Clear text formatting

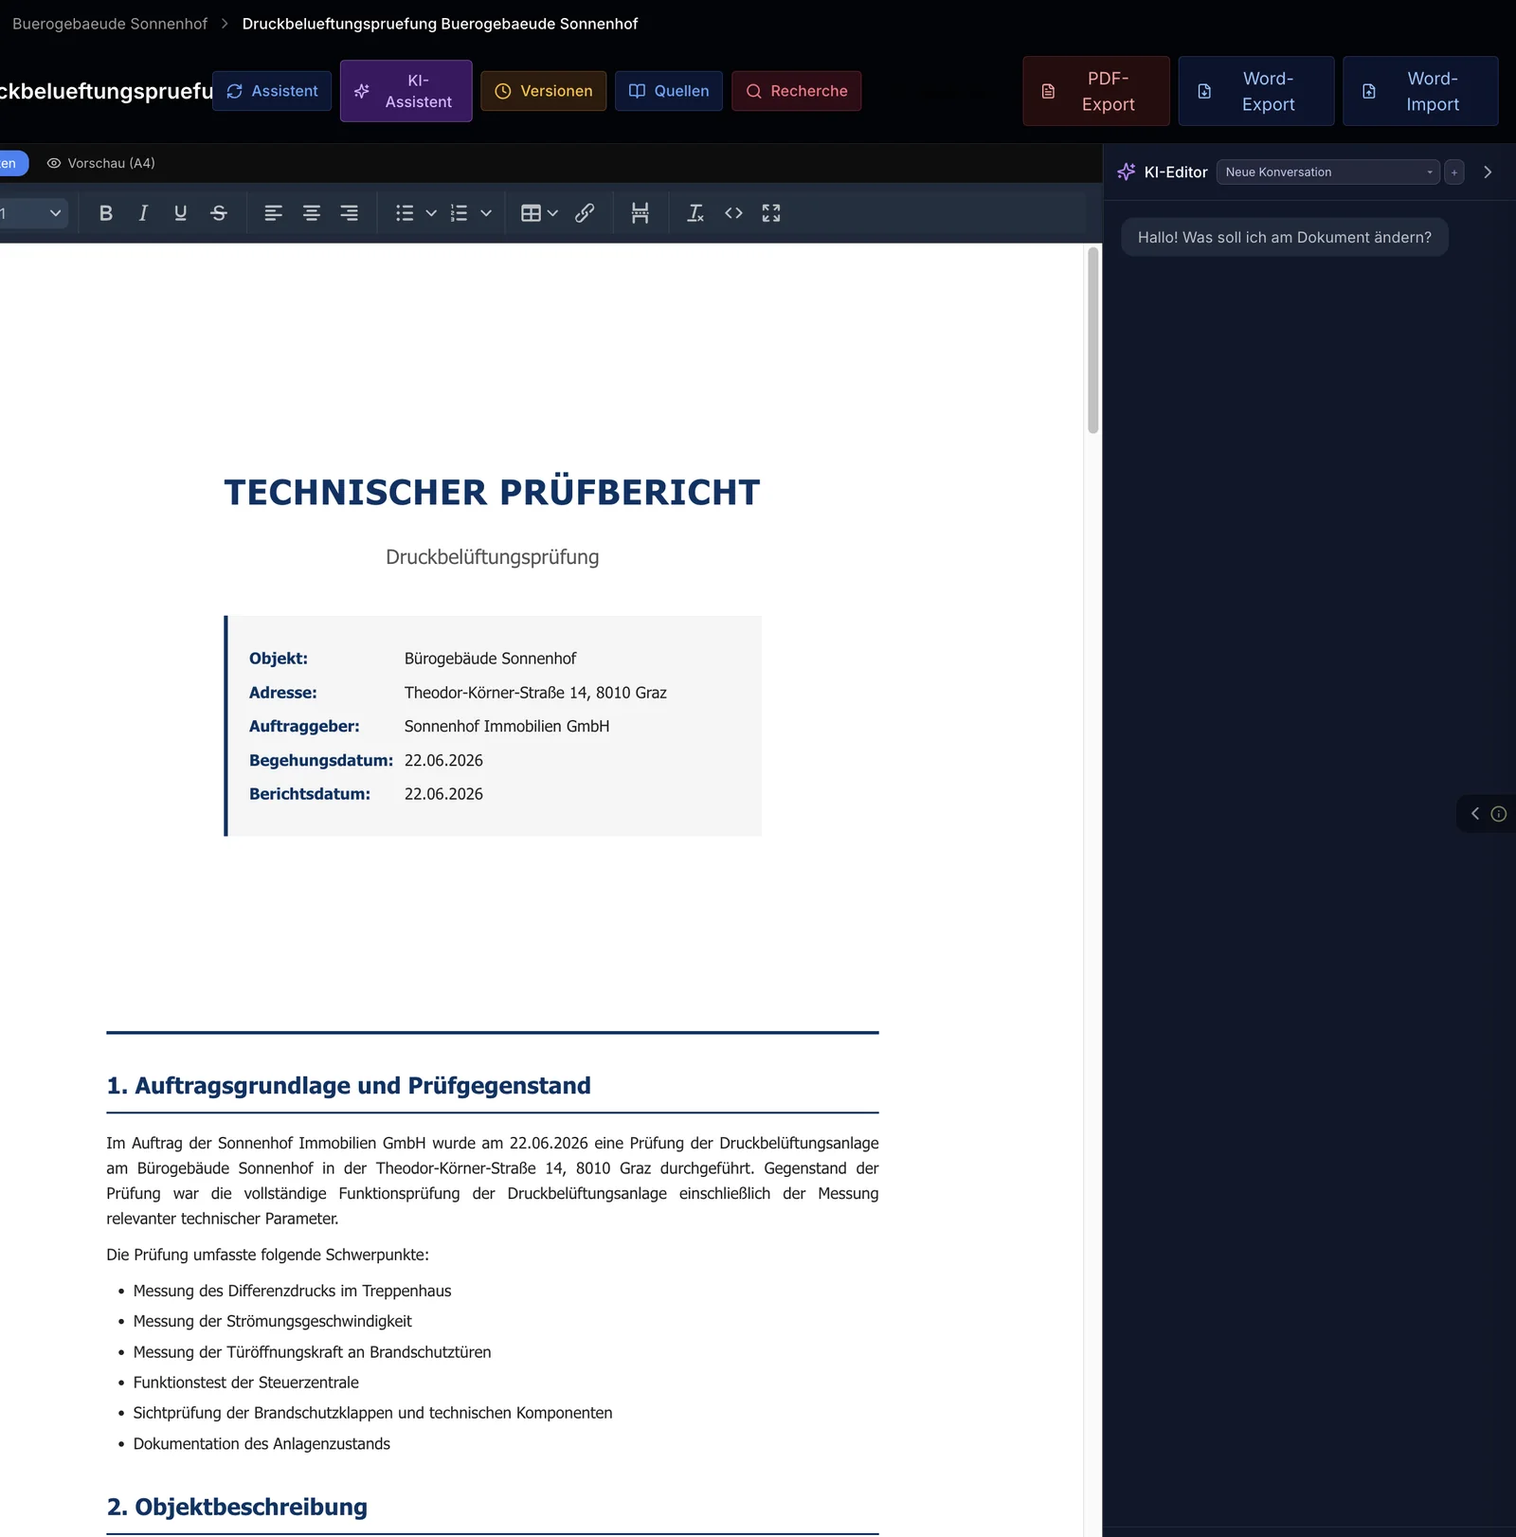(x=695, y=213)
